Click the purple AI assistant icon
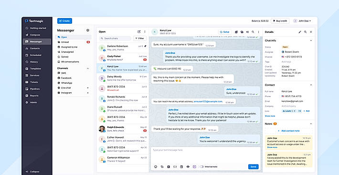The image size is (339, 175). coord(194,167)
